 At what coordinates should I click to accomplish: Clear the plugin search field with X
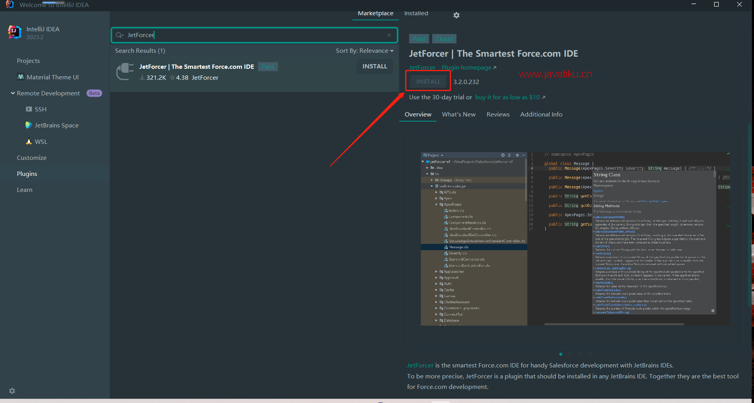click(x=389, y=35)
